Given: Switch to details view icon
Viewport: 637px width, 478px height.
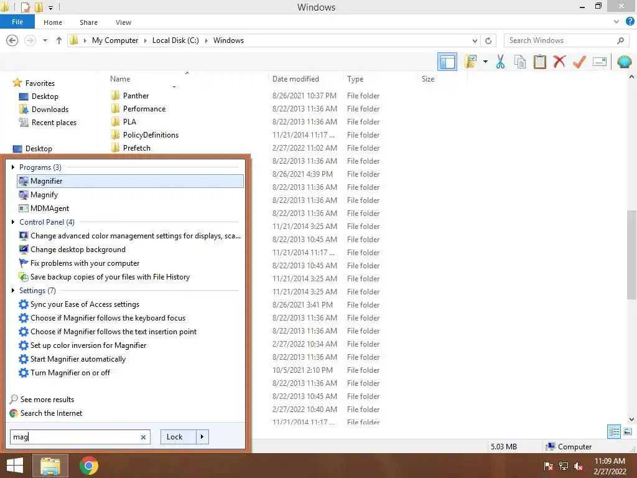Looking at the screenshot, I should (x=614, y=432).
